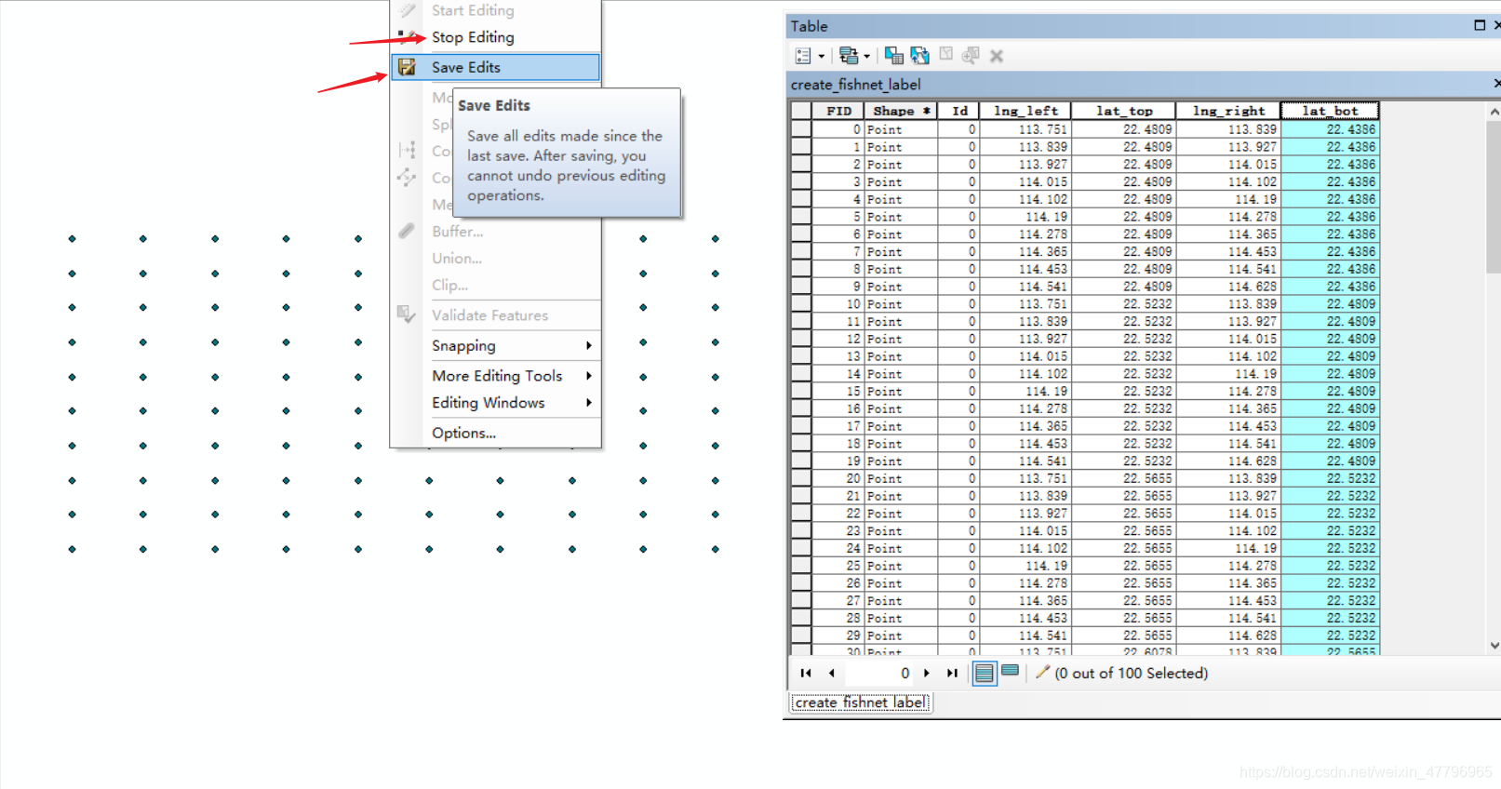Select row with FID 5

(x=801, y=217)
